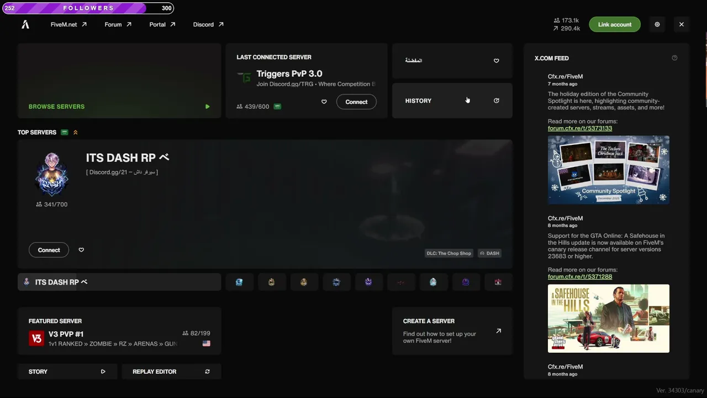Click the Replay Editor refresh icon
This screenshot has height=398, width=707.
207,371
